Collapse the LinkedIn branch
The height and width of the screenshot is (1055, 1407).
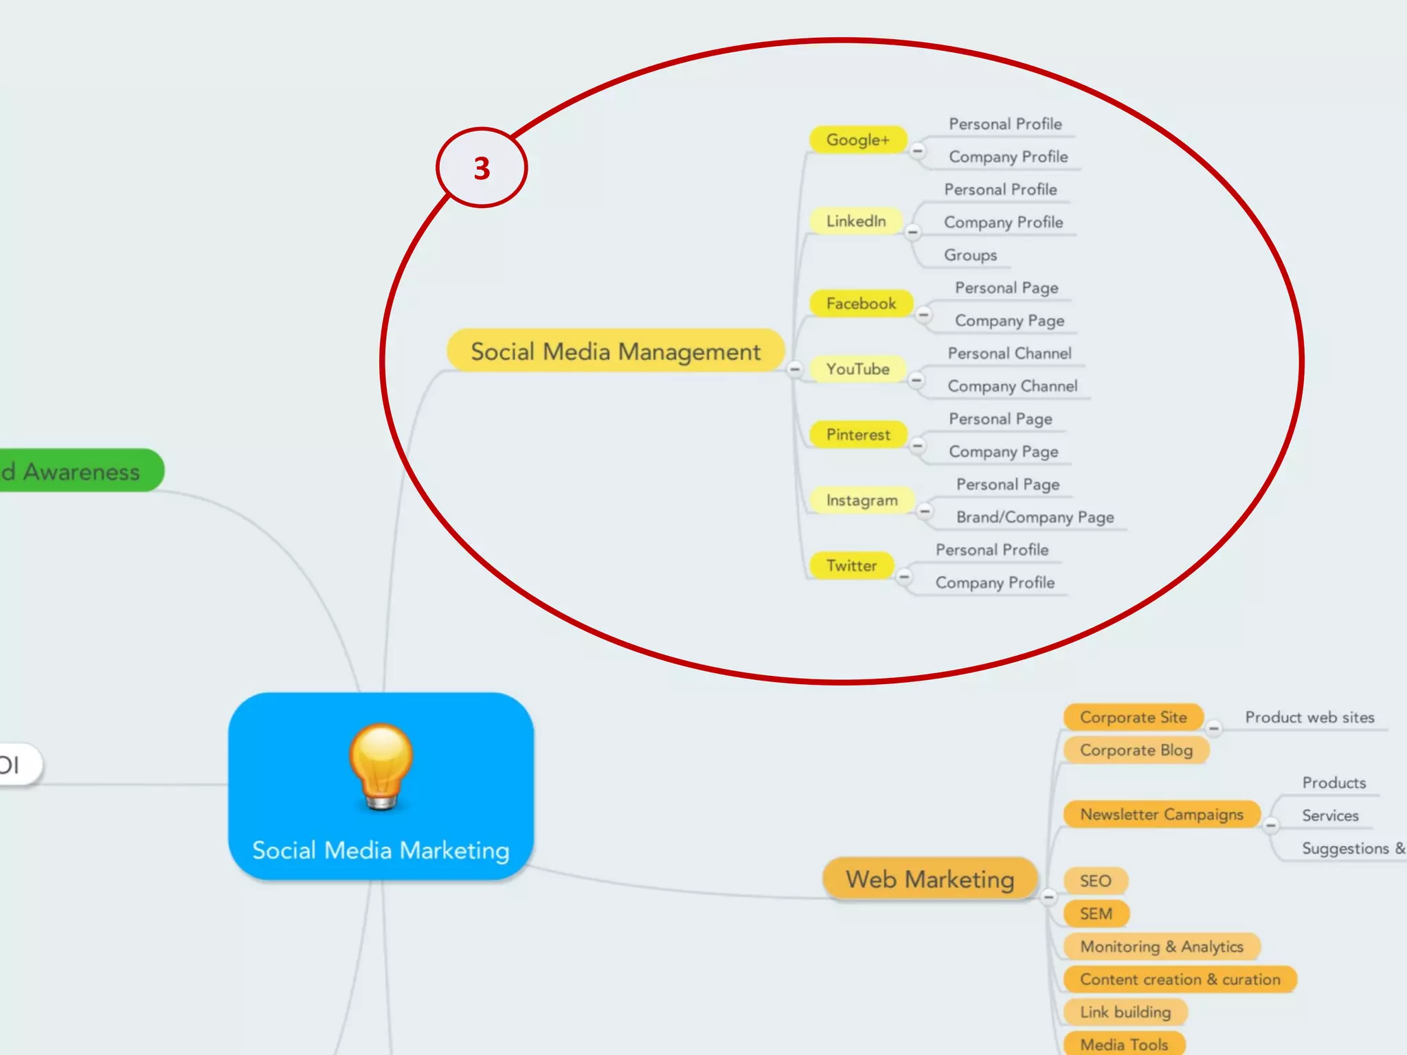click(x=912, y=232)
